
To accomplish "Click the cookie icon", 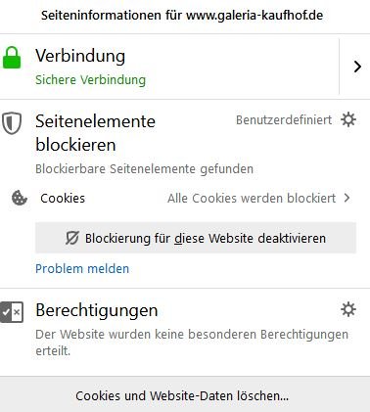I will coord(20,198).
